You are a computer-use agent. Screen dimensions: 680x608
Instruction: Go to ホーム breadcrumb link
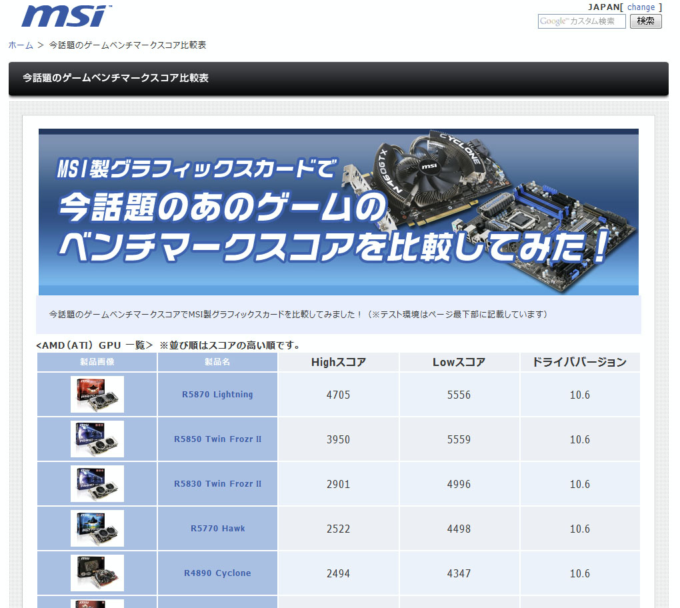tap(21, 45)
